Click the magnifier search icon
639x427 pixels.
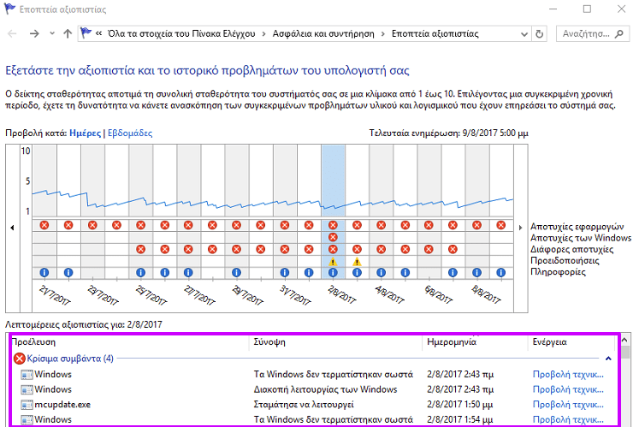pyautogui.click(x=619, y=34)
